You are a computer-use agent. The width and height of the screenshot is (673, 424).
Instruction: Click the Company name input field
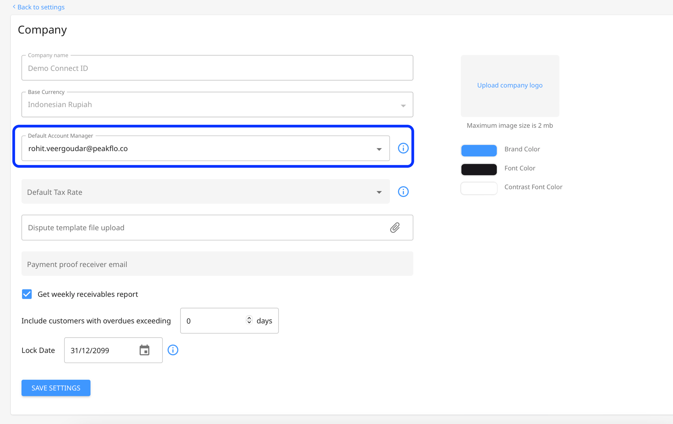point(217,68)
